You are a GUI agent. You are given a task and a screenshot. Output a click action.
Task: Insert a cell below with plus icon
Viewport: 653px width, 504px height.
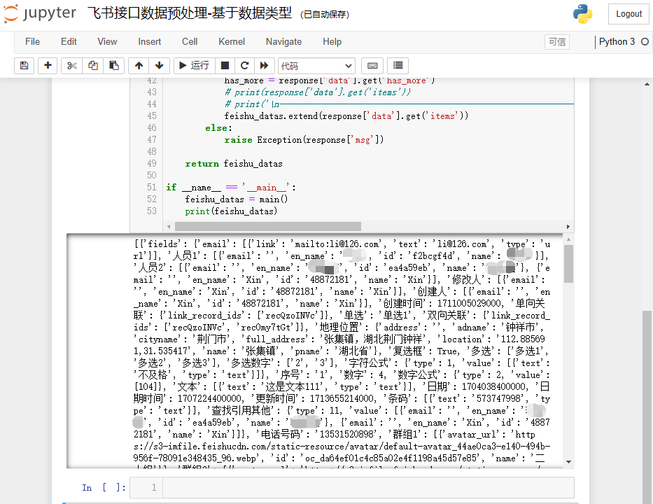[x=48, y=65]
